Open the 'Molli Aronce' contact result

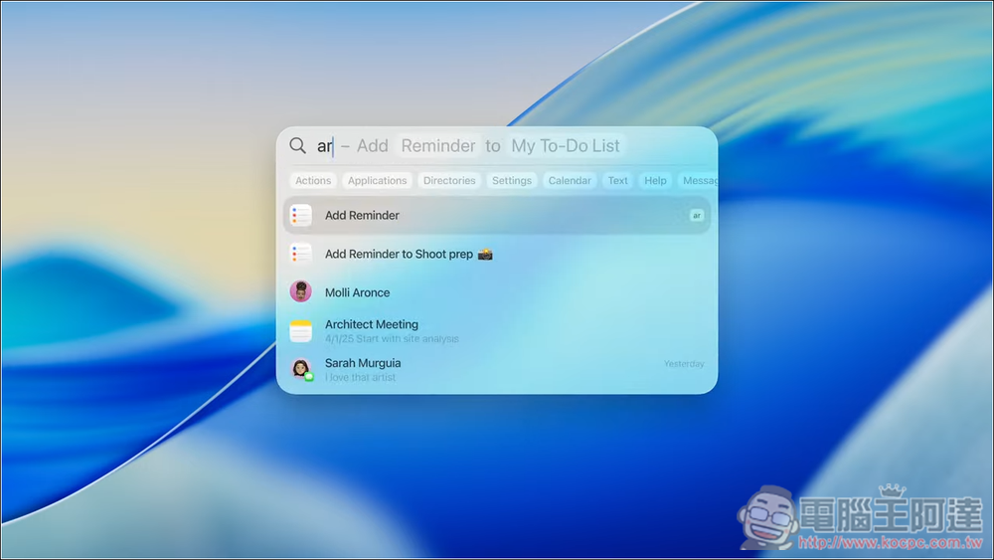(x=497, y=292)
